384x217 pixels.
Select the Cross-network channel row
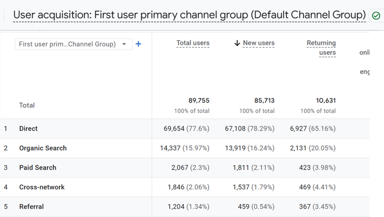pyautogui.click(x=42, y=187)
